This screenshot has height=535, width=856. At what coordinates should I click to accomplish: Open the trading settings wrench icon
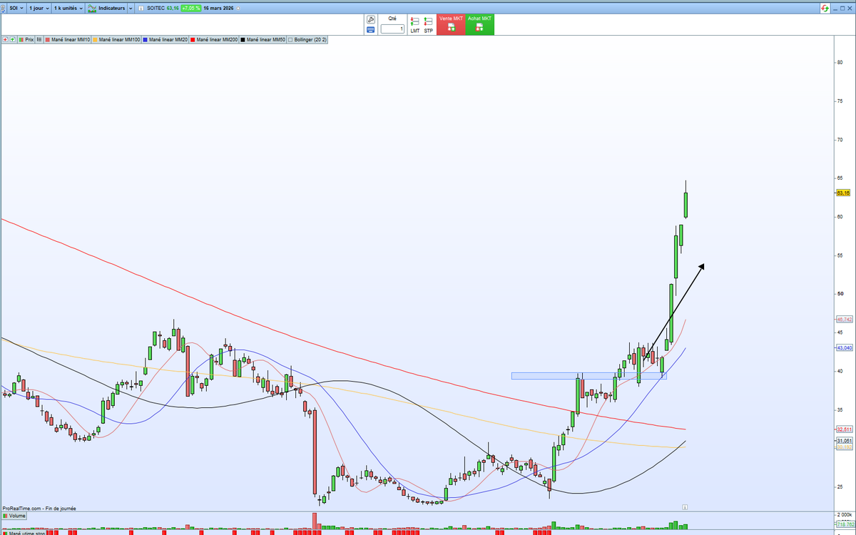[x=371, y=19]
